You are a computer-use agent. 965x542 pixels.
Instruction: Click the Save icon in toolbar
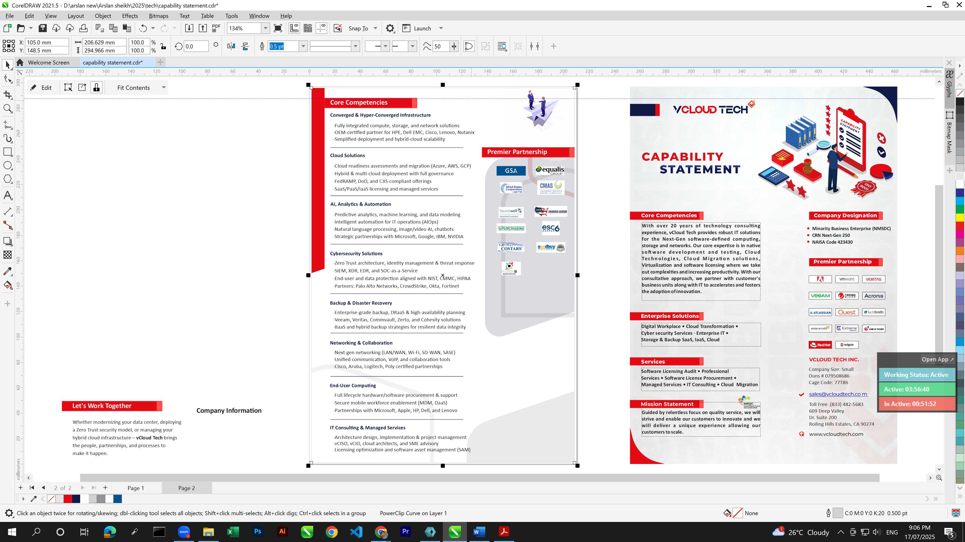tap(43, 28)
